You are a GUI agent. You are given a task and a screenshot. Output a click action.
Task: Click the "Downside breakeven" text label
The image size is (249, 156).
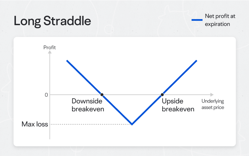point(88,105)
